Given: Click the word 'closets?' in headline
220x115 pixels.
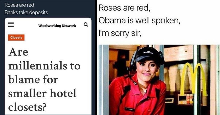Looking at the screenshot, I should pyautogui.click(x=27, y=107).
